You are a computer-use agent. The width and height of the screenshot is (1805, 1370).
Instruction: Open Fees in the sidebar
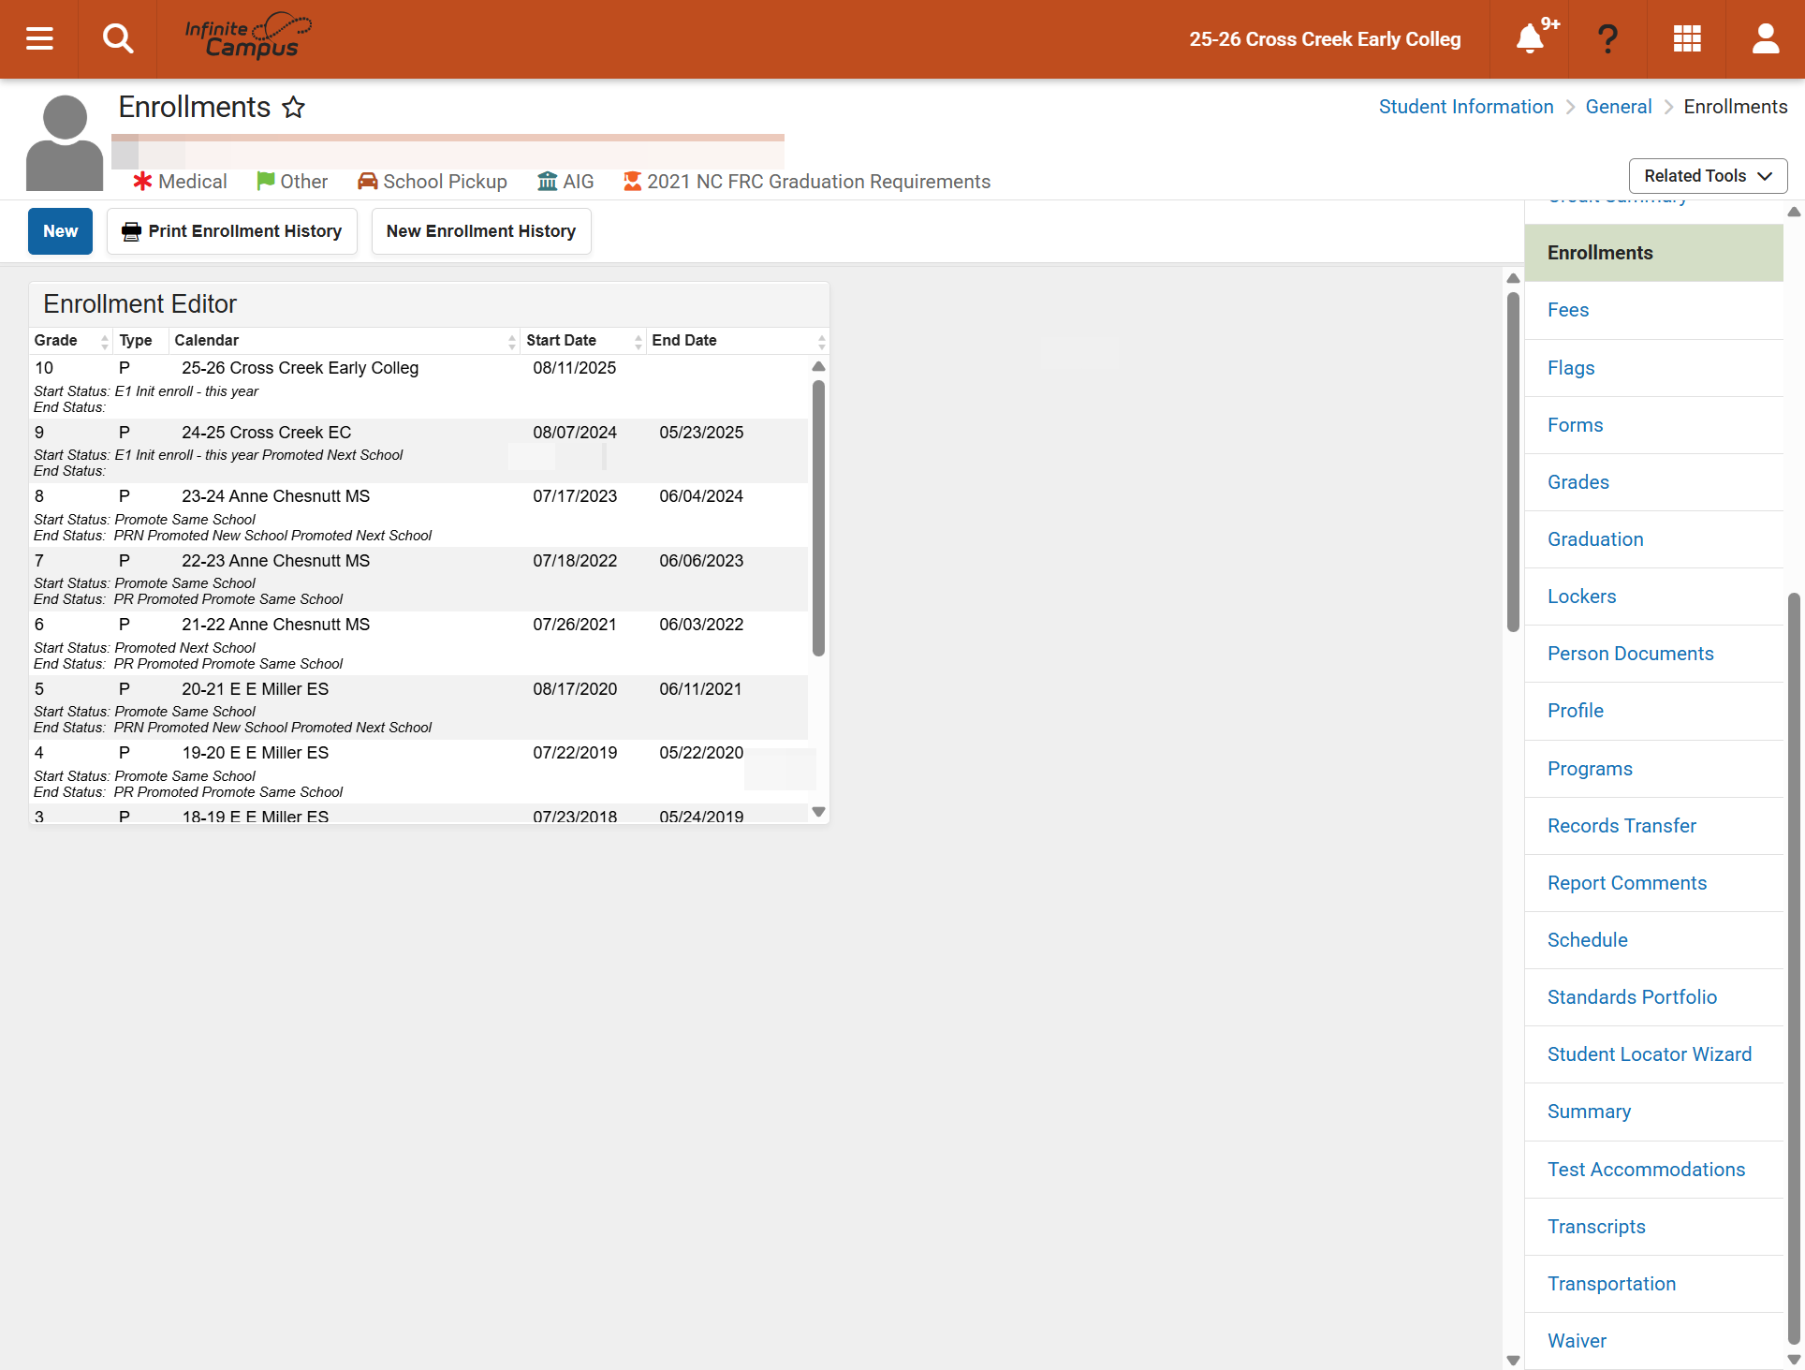[x=1654, y=310]
